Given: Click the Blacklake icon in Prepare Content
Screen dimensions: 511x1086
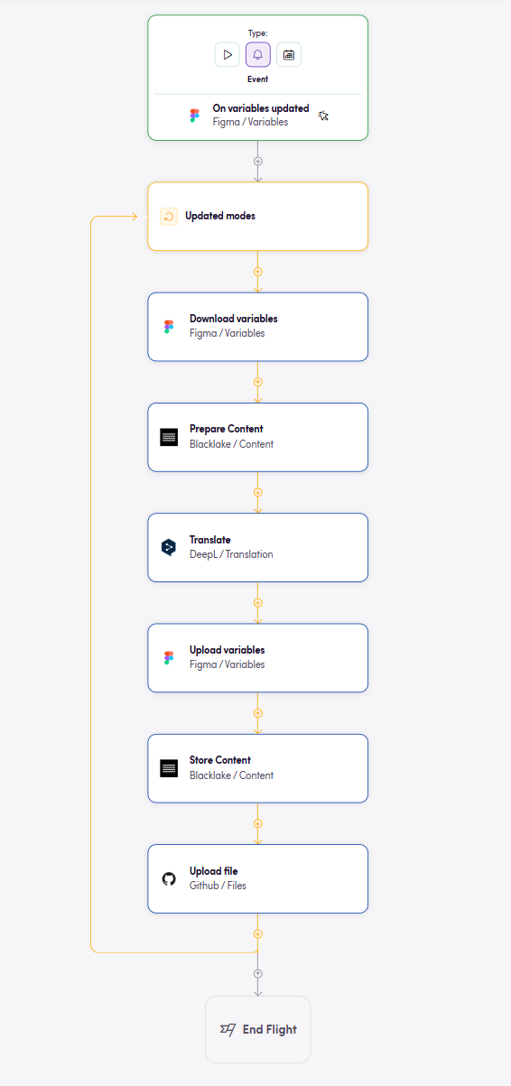Looking at the screenshot, I should coord(169,437).
